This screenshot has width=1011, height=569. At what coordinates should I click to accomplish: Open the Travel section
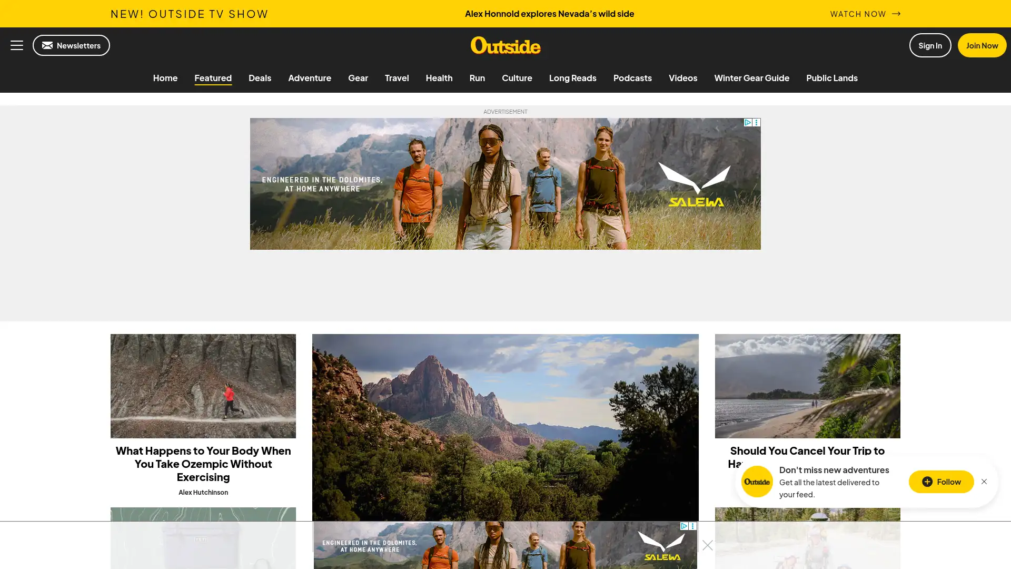[397, 78]
